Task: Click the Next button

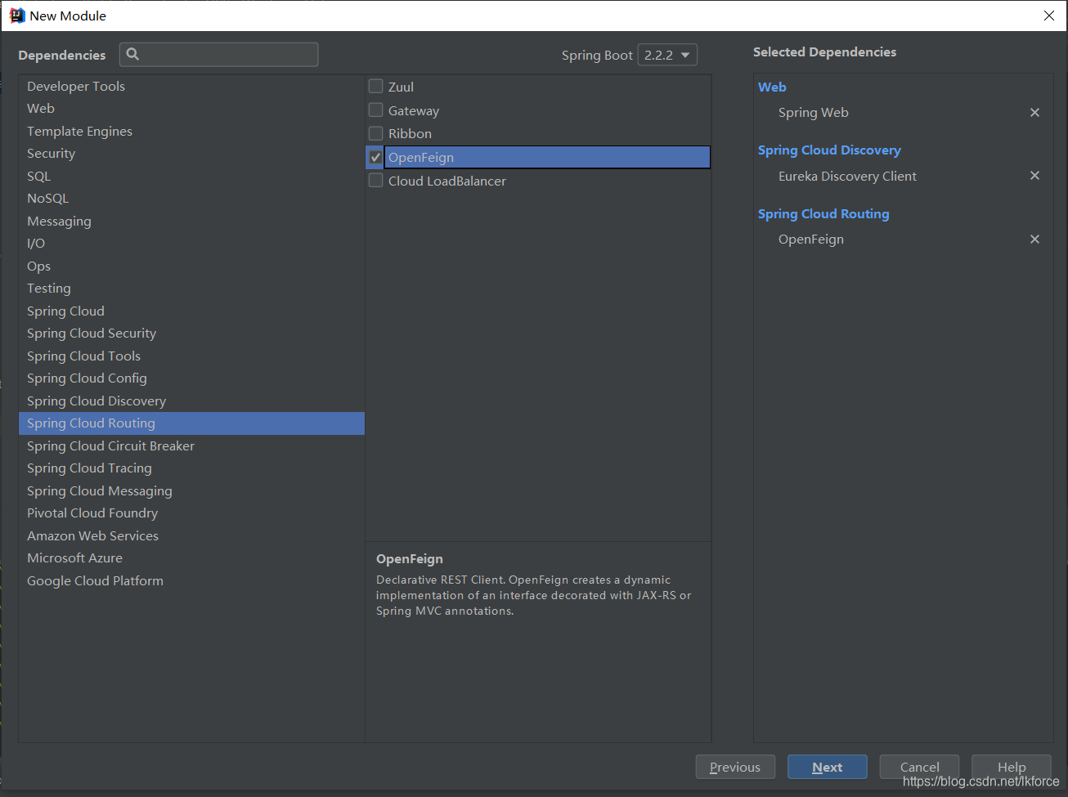Action: pyautogui.click(x=827, y=767)
